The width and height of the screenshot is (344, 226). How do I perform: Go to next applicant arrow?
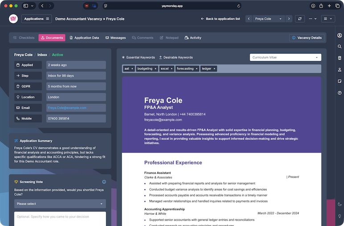(x=289, y=19)
